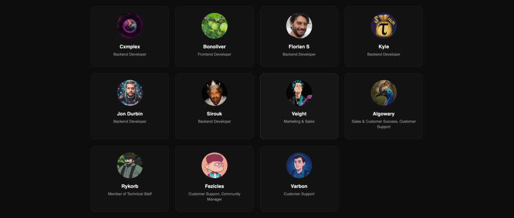Click the Bonoliver Frontend Developer label
This screenshot has height=218, width=514.
pos(214,54)
